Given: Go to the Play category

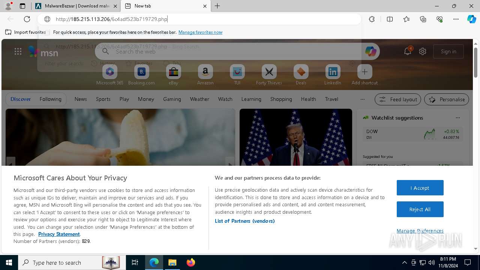Looking at the screenshot, I should pyautogui.click(x=124, y=99).
